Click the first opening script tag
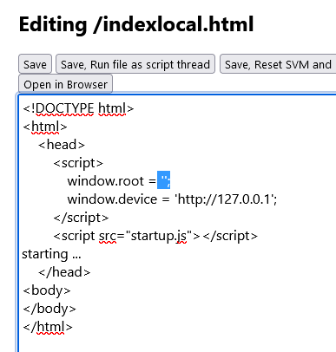 tap(78, 163)
